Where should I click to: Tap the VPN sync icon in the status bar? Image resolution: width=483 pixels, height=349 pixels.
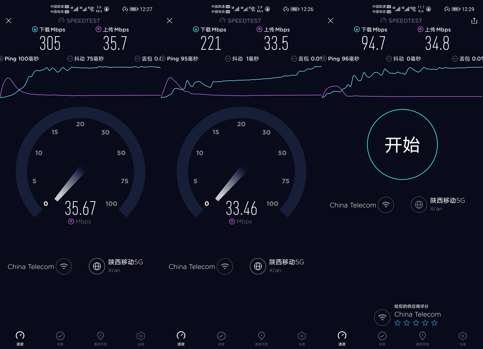pyautogui.click(x=447, y=9)
